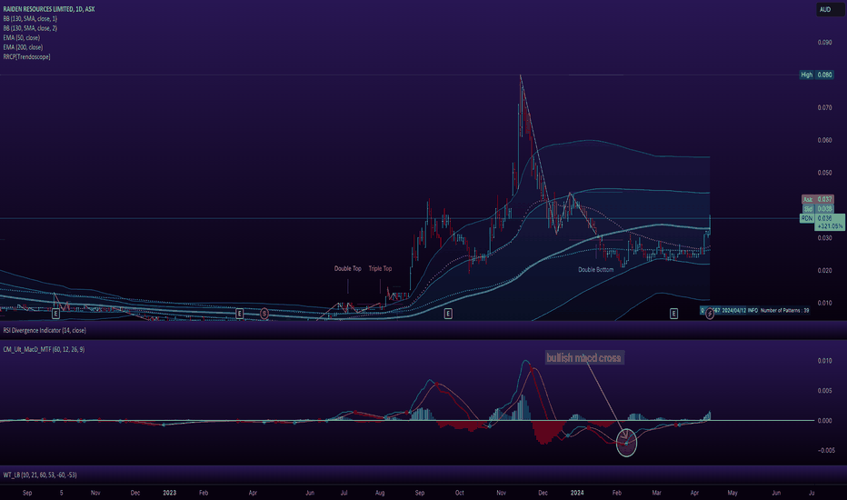Click the WT_LB (10, 21, 60, 53, -60, -53) legend
847x500 pixels.
coord(40,475)
